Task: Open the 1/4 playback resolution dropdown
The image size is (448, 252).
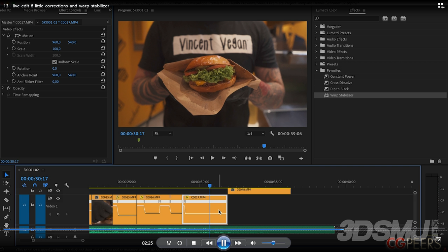Action: tap(255, 134)
